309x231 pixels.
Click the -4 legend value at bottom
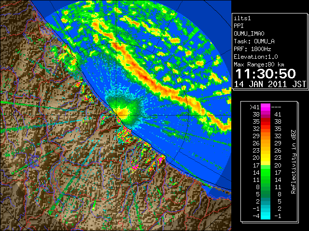pyautogui.click(x=256, y=216)
